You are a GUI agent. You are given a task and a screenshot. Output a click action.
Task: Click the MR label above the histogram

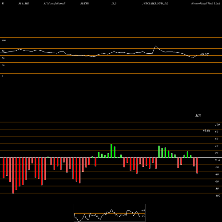tap(198, 115)
